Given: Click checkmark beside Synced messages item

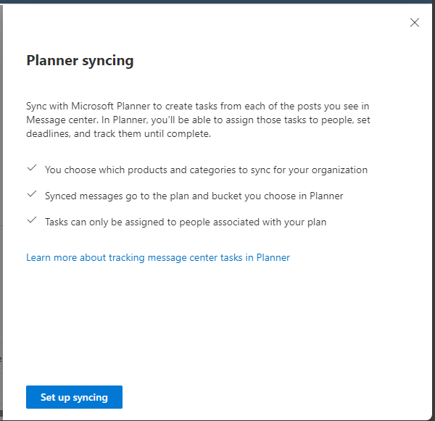Looking at the screenshot, I should pos(31,195).
